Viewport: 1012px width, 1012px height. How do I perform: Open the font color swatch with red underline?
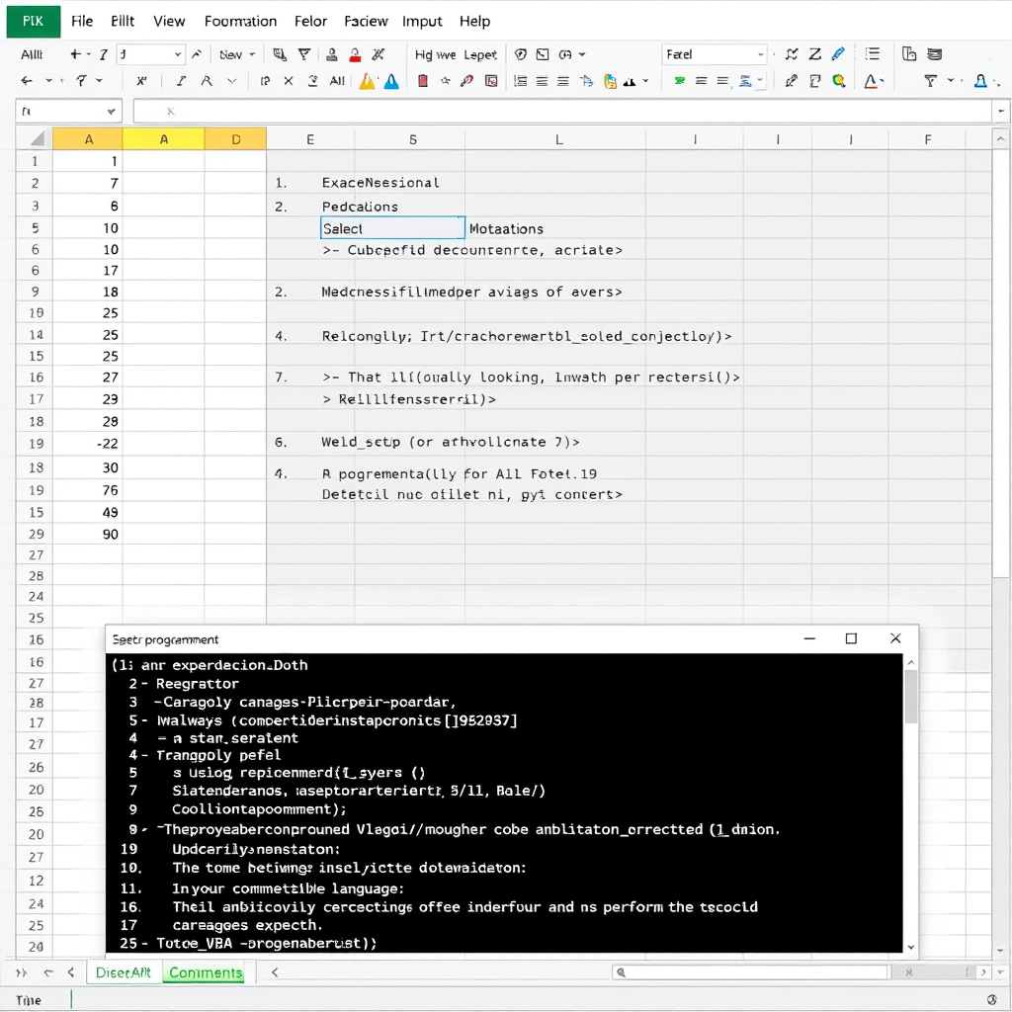pyautogui.click(x=872, y=81)
